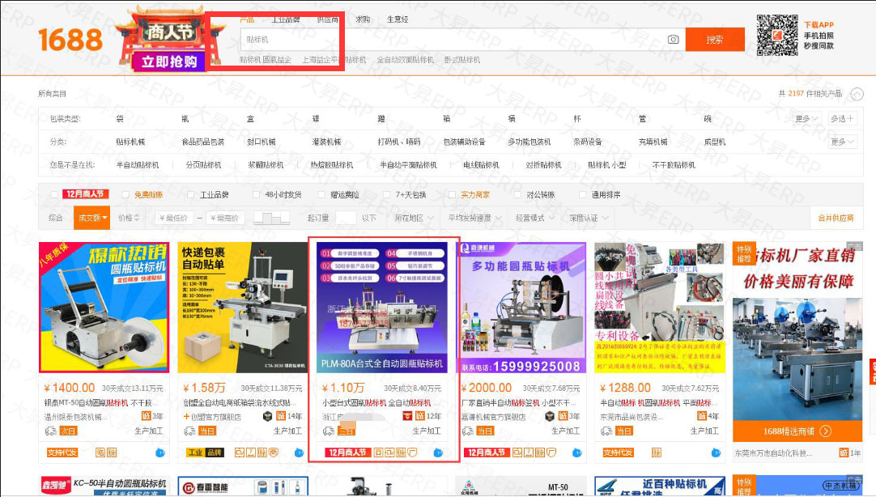Click the delivery truck icon on ¥1288.00 product

606,431
